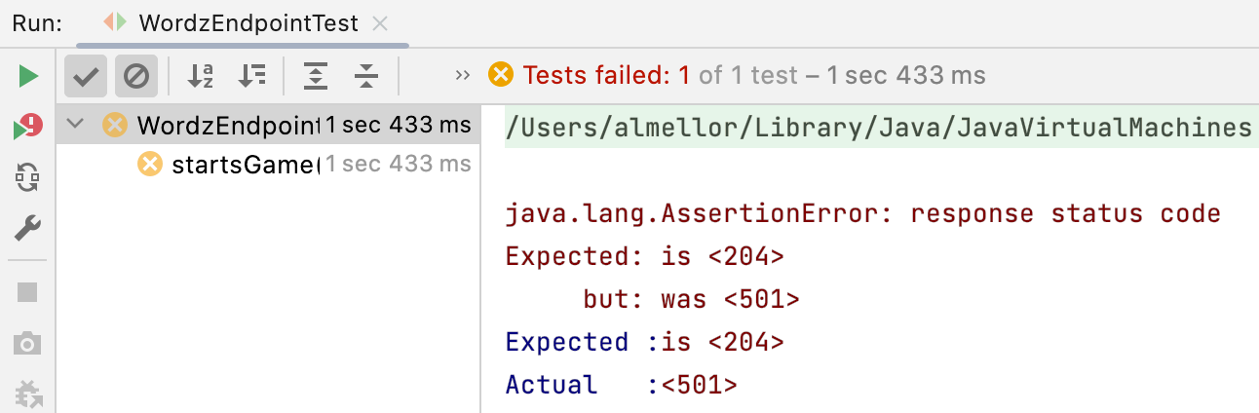The height and width of the screenshot is (413, 1259).
Task: Sort tests by duration icon
Action: [251, 76]
